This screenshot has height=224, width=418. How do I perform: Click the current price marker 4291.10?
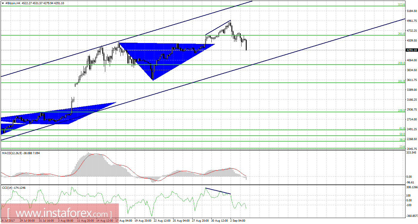(411, 50)
